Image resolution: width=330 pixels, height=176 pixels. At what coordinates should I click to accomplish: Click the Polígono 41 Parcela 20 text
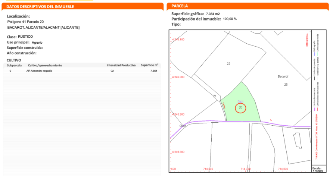point(25,22)
